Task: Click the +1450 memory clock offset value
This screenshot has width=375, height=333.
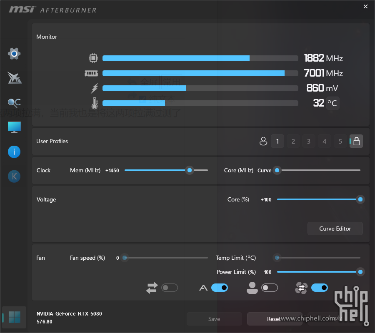Action: click(112, 171)
